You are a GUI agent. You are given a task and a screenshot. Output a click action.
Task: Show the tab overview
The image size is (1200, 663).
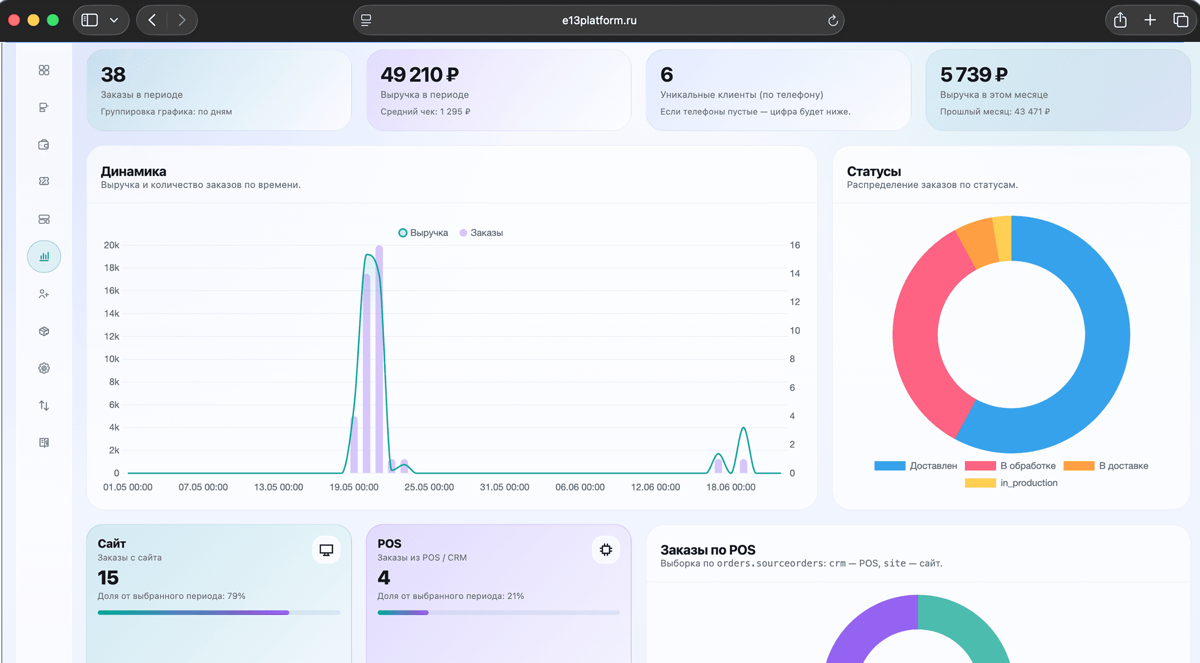click(1181, 20)
